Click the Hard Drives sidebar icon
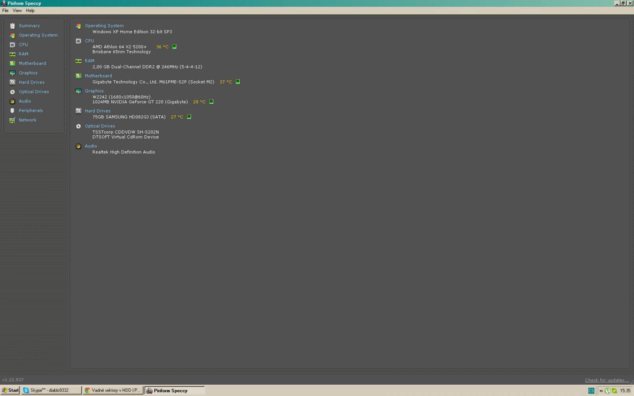 click(x=12, y=82)
